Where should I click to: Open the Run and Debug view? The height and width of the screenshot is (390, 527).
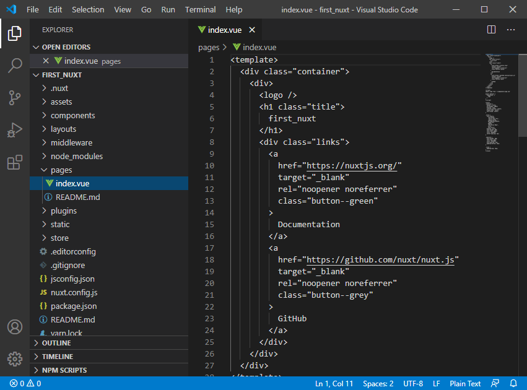click(x=15, y=130)
